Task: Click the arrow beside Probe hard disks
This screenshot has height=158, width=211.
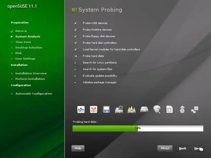Action: tap(76, 56)
